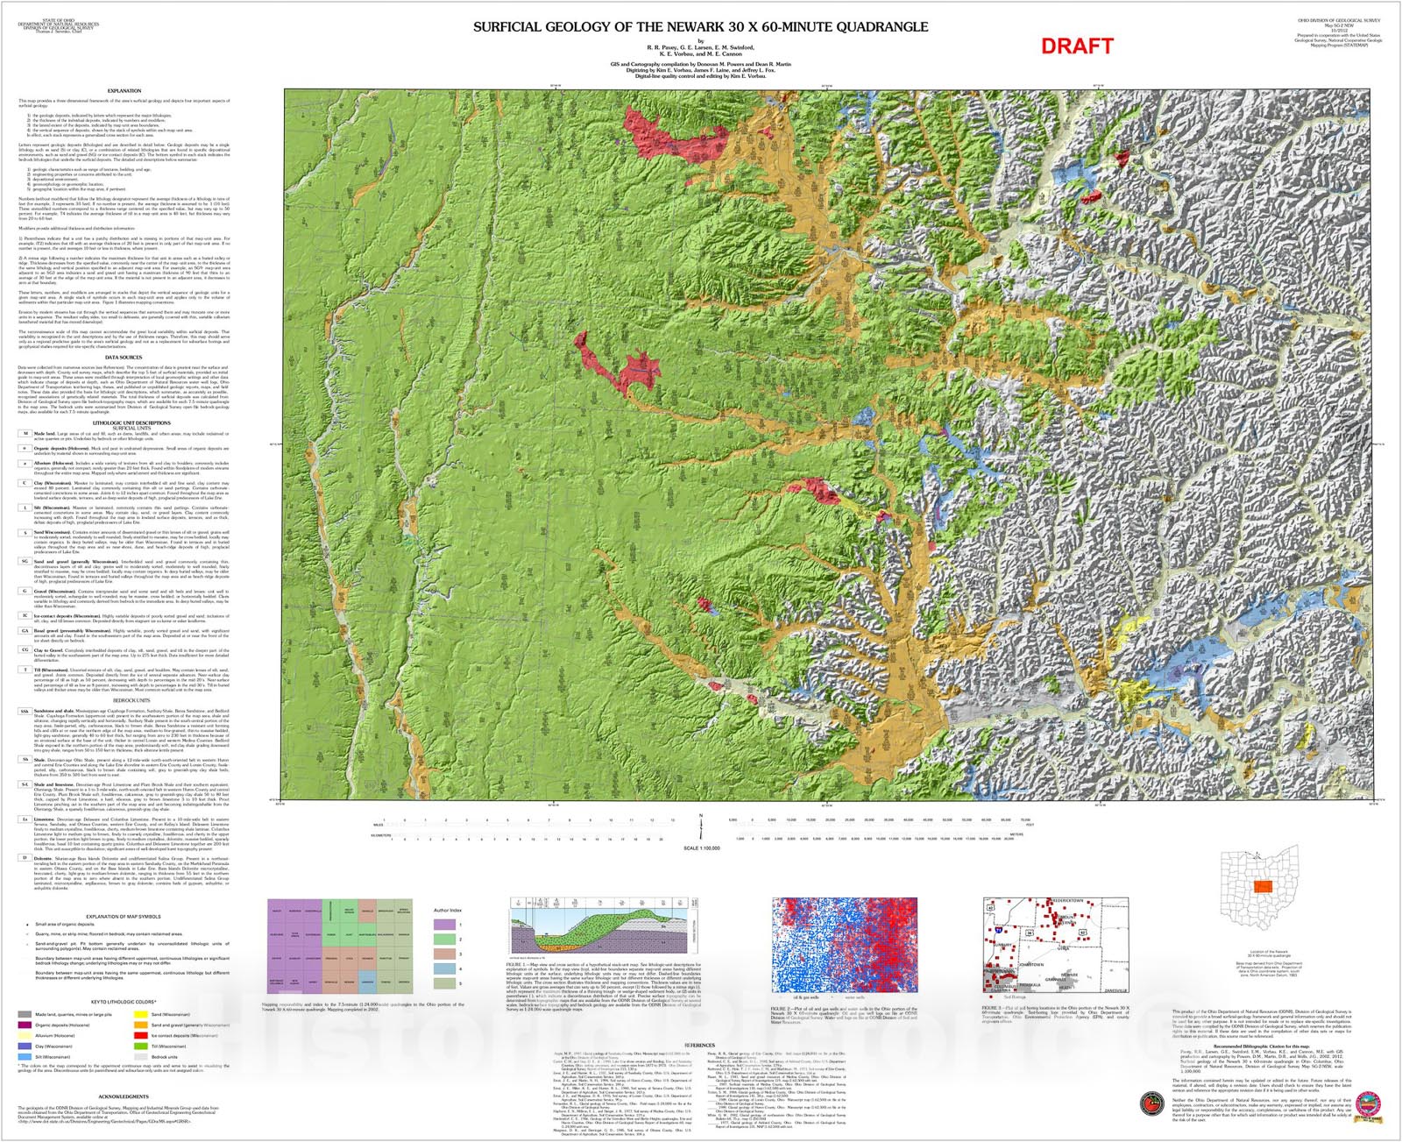
Task: Open the oil and gas wells plot
Action: [x=844, y=945]
